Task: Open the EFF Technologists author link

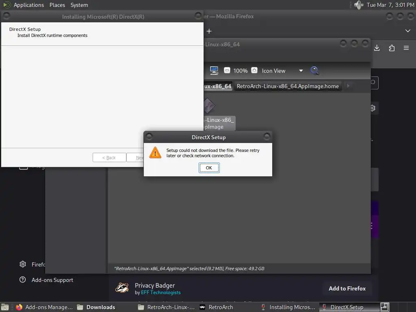Action: [161, 292]
